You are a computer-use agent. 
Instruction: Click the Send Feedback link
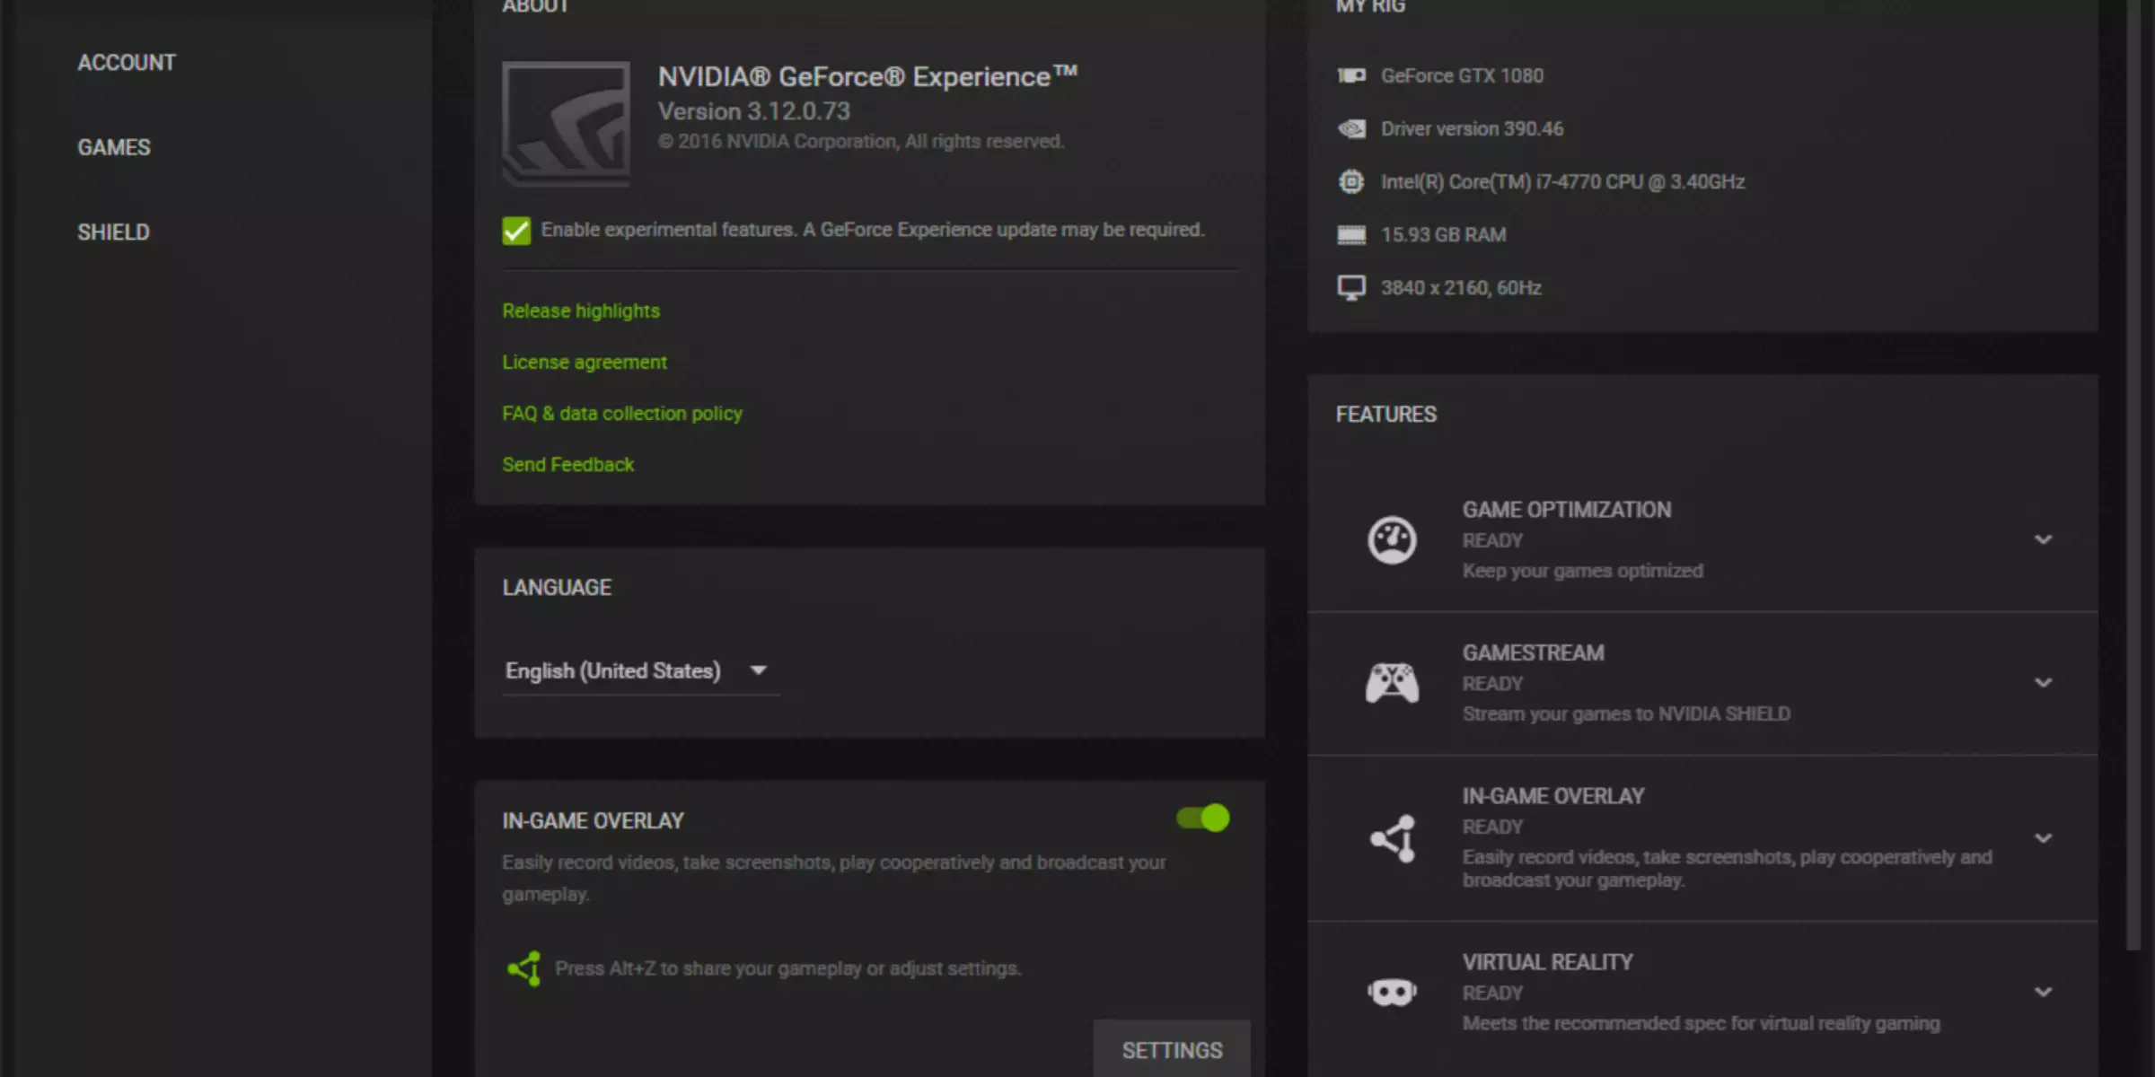(568, 464)
